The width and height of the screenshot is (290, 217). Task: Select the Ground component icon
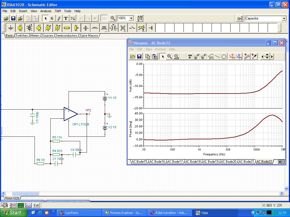point(11,28)
